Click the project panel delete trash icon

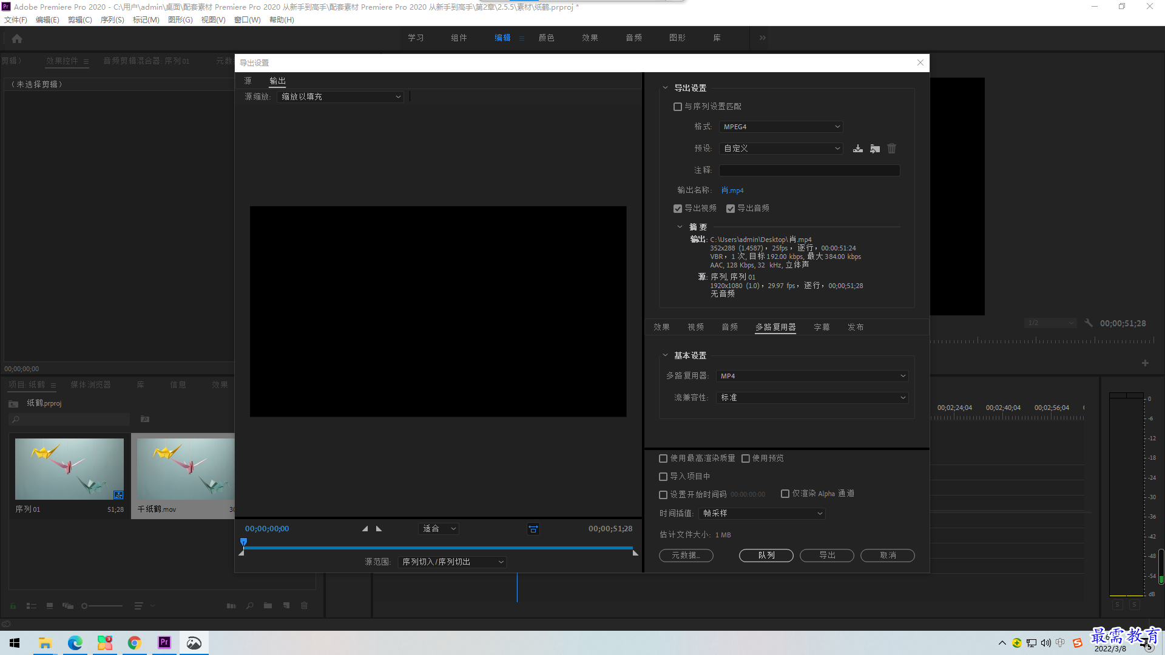click(x=305, y=606)
